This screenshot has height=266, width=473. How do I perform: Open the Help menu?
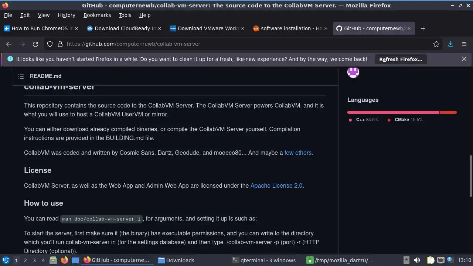[145, 15]
